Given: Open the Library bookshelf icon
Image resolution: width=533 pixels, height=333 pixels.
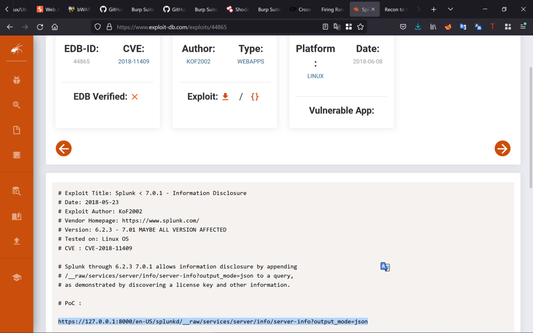Looking at the screenshot, I should pyautogui.click(x=433, y=27).
